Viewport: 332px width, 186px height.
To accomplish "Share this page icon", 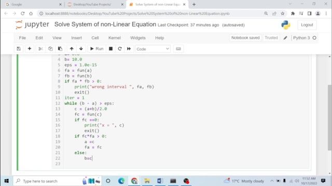I will click(x=274, y=13).
